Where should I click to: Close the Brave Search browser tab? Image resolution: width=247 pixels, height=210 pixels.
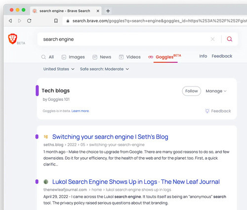(x=98, y=11)
